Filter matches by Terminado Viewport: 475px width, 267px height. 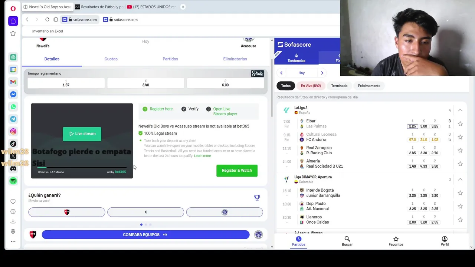(x=339, y=86)
